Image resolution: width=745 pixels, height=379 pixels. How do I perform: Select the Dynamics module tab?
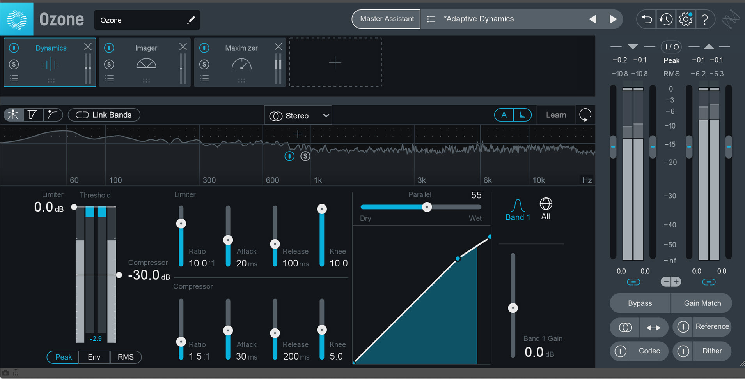[51, 62]
